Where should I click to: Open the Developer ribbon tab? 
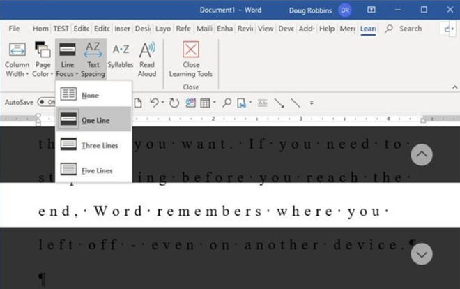pos(286,29)
